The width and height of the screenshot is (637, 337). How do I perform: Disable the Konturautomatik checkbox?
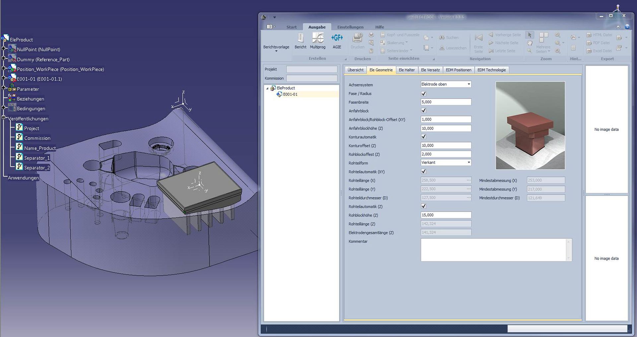tap(423, 137)
